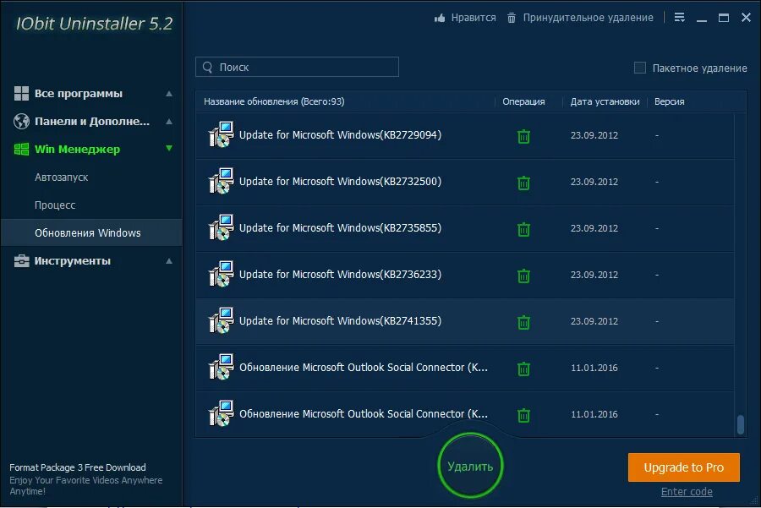The width and height of the screenshot is (761, 508).
Task: Click the thumbs-up Нравится icon
Action: click(440, 18)
